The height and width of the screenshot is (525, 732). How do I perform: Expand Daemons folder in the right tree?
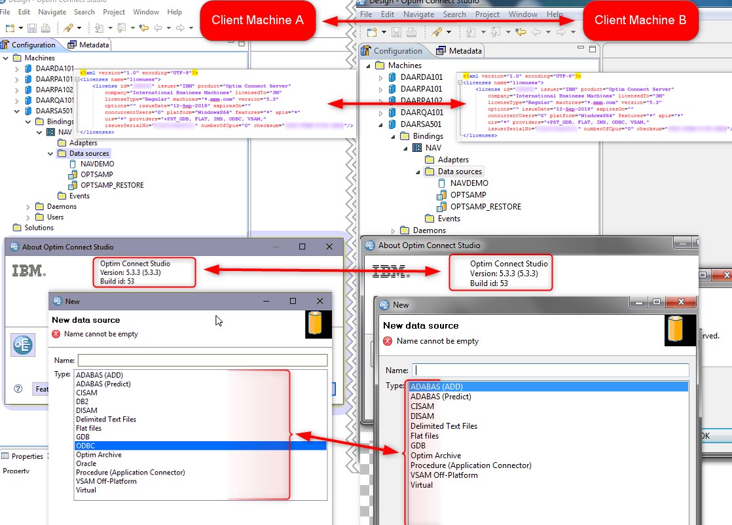393,231
